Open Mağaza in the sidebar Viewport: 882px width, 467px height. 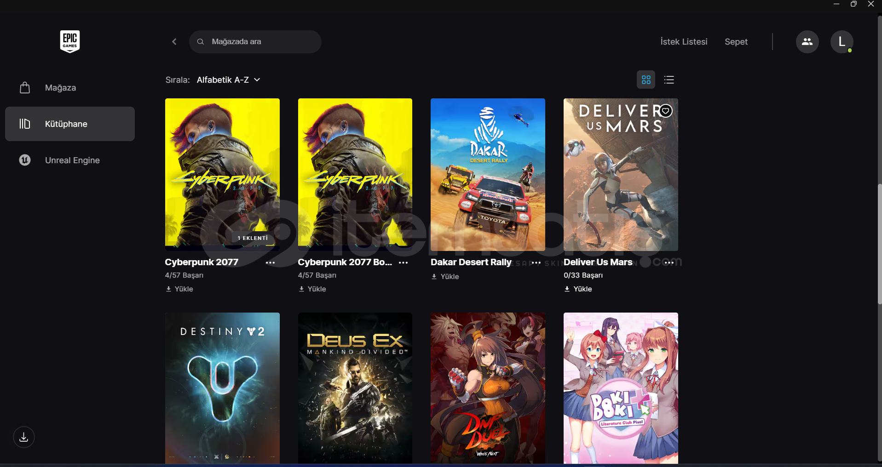[x=70, y=88]
